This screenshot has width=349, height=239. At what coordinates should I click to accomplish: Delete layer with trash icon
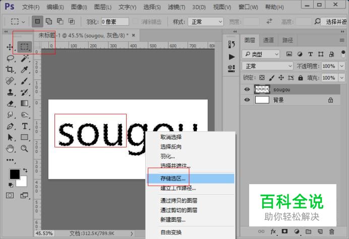point(332,231)
